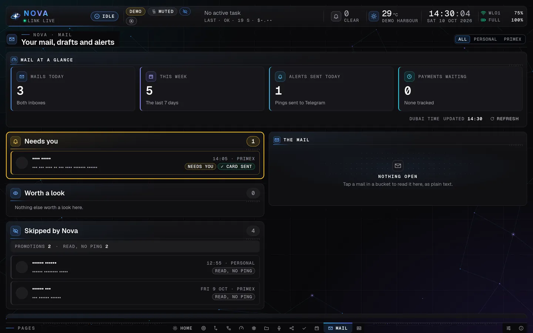Click the ALERTS SENT TODAY stat card

coord(331,89)
